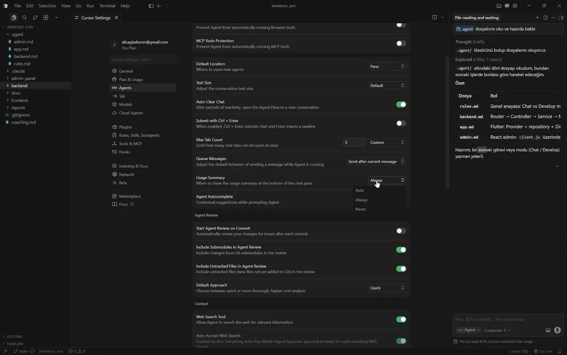The height and width of the screenshot is (355, 567).
Task: Click the settings gear icon in the title bar
Action: coord(515,6)
